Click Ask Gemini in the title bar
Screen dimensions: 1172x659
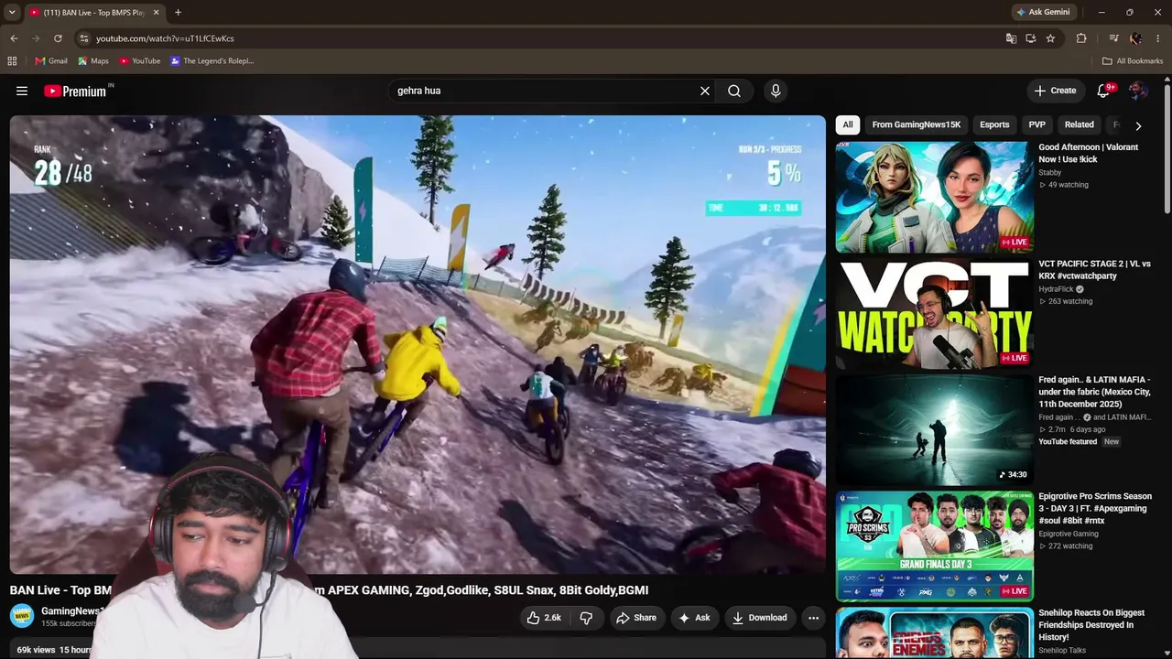(1042, 12)
